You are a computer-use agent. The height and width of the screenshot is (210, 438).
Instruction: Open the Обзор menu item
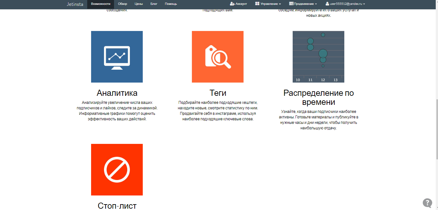click(x=122, y=4)
